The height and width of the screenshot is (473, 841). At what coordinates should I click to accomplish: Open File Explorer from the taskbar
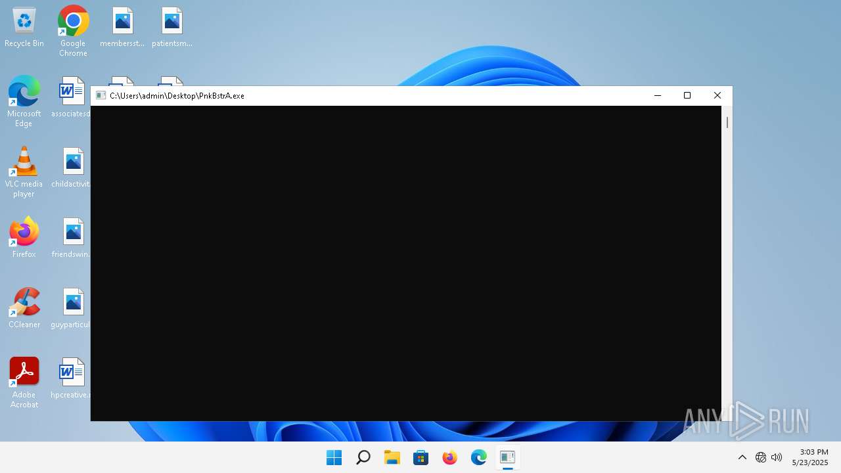[392, 457]
